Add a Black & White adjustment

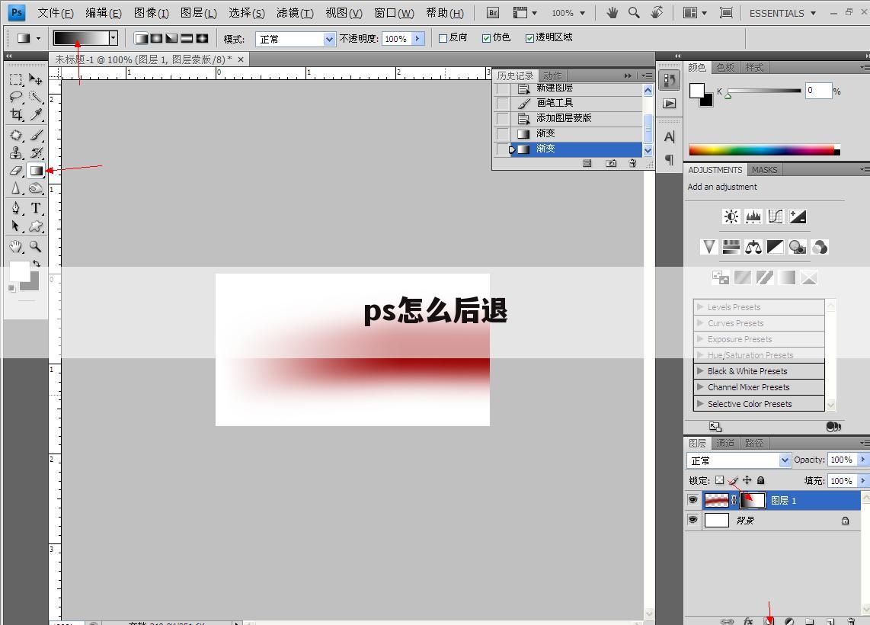775,247
